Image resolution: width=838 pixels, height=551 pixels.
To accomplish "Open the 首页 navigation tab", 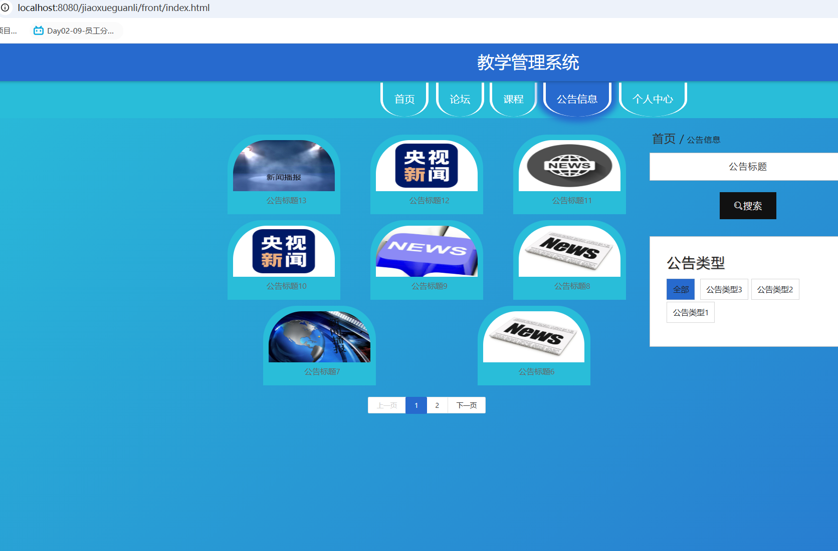I will [x=404, y=99].
